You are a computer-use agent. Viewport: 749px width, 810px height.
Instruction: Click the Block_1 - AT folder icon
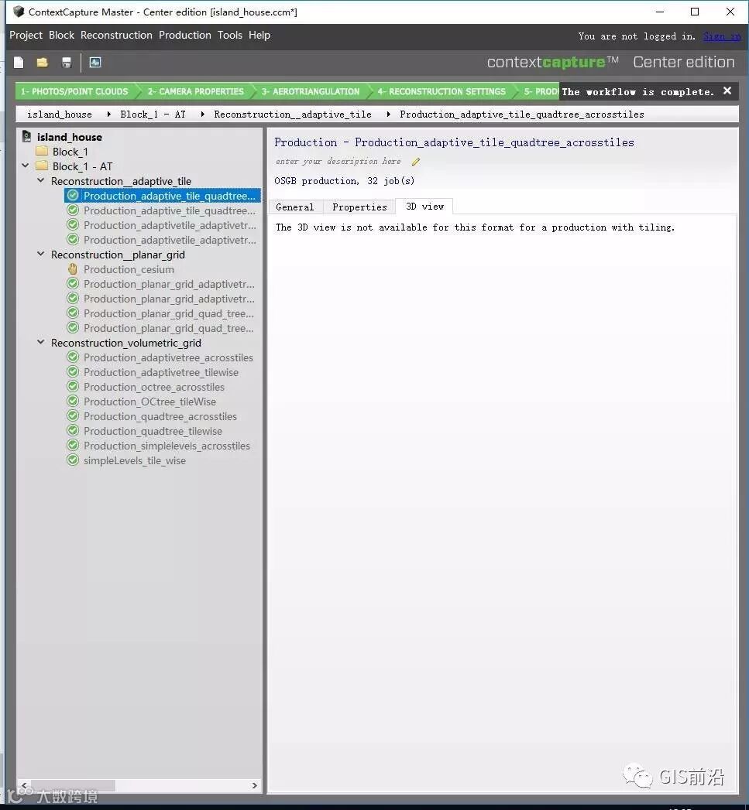[42, 166]
